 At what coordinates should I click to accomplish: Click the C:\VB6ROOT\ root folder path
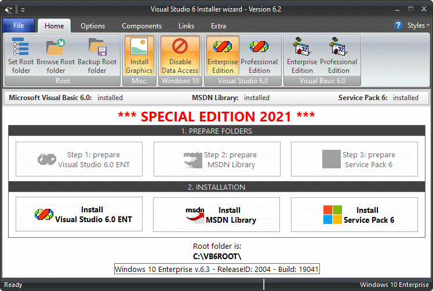[217, 256]
